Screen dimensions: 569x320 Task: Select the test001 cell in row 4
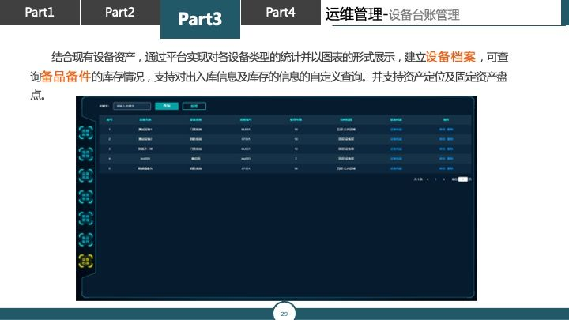pyautogui.click(x=145, y=159)
